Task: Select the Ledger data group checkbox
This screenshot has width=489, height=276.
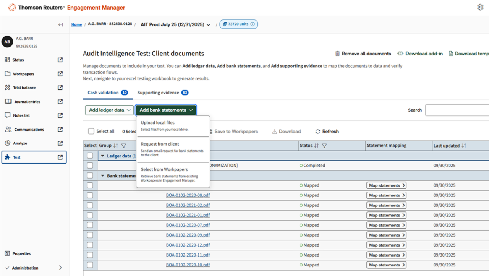Action: [90, 156]
